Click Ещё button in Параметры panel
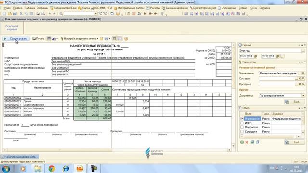308x173 pixels. point(295,102)
